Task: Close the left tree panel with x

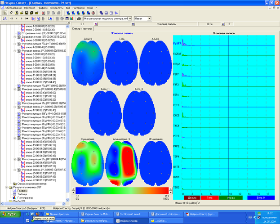Action: 68,23
